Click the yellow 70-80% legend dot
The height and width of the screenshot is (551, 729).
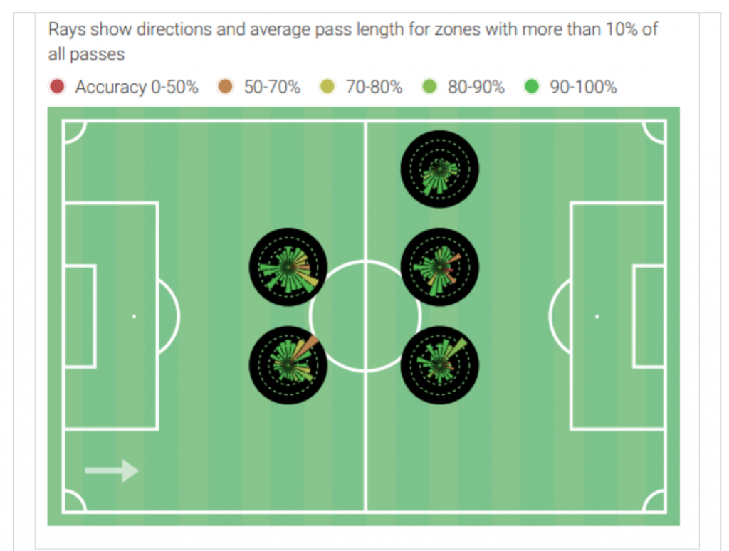point(327,86)
